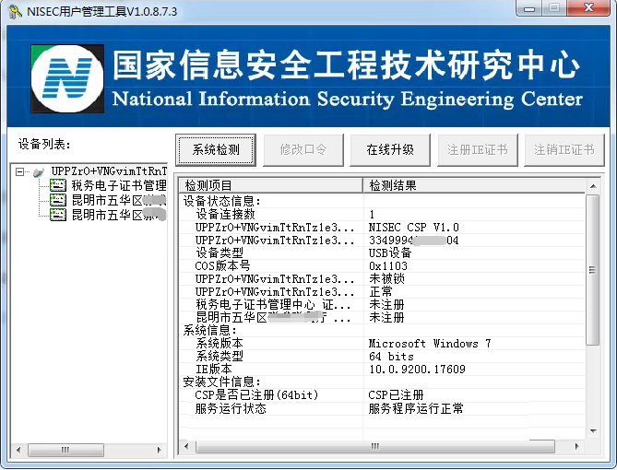Click the Microsoft Windows 7 value
The image size is (617, 470).
(x=430, y=344)
